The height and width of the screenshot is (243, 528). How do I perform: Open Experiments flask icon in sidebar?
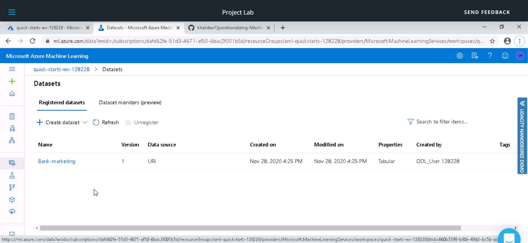[x=12, y=175]
